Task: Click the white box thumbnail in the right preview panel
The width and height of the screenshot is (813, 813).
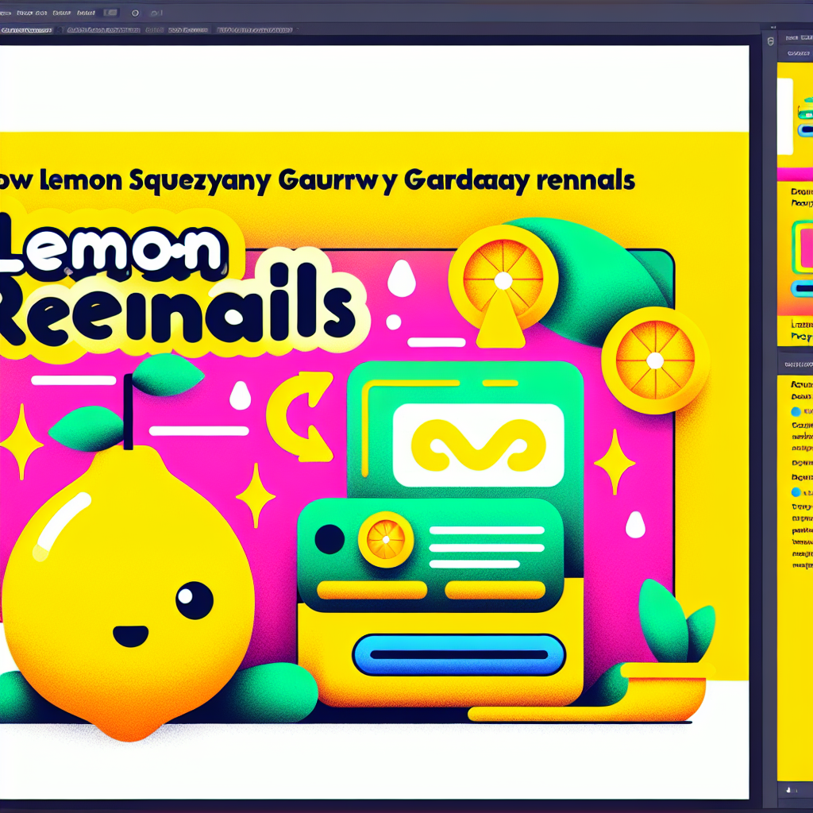Action: click(785, 119)
